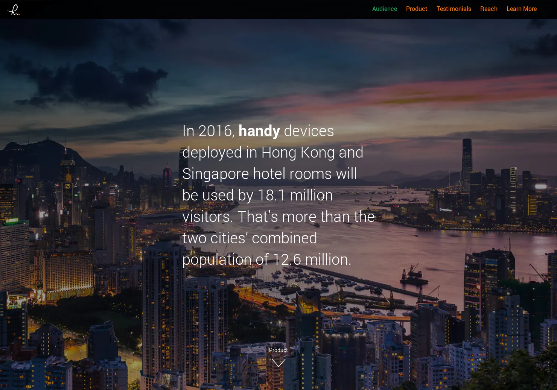This screenshot has height=390, width=557.
Task: Jump to Testimonials in the top navigation
Action: point(454,9)
